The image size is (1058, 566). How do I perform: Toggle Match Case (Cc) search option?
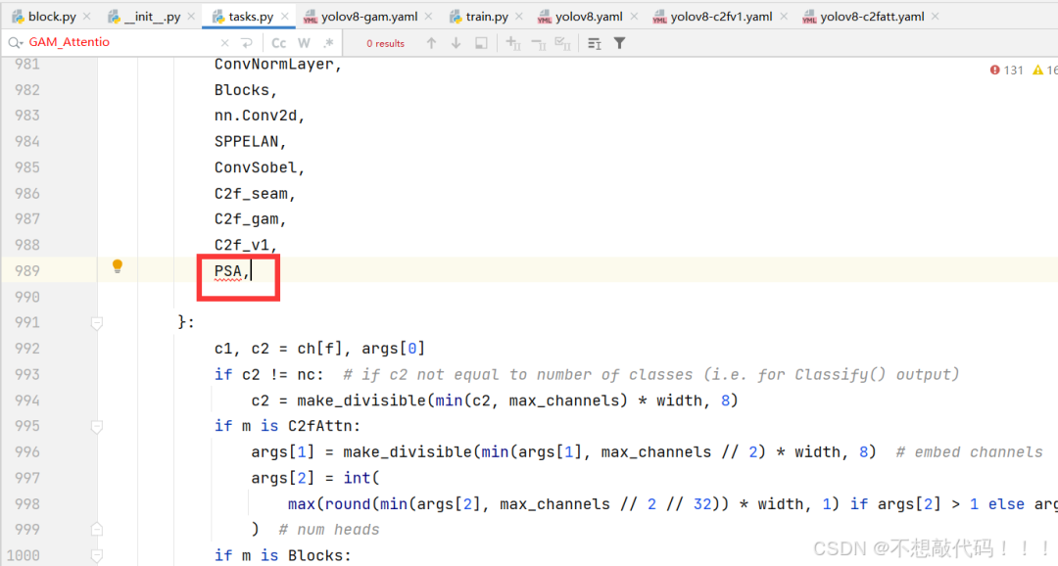278,43
